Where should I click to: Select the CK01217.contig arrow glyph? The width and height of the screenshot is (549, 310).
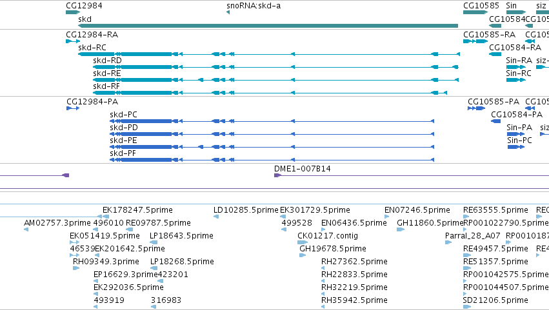[x=303, y=242]
